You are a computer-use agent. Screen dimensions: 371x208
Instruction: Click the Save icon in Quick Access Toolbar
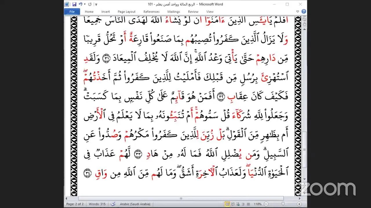click(74, 4)
